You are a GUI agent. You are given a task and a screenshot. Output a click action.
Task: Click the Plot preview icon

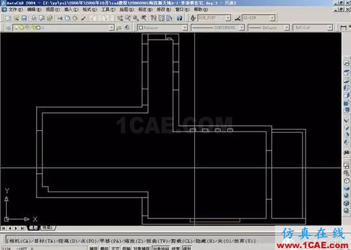coord(42,18)
